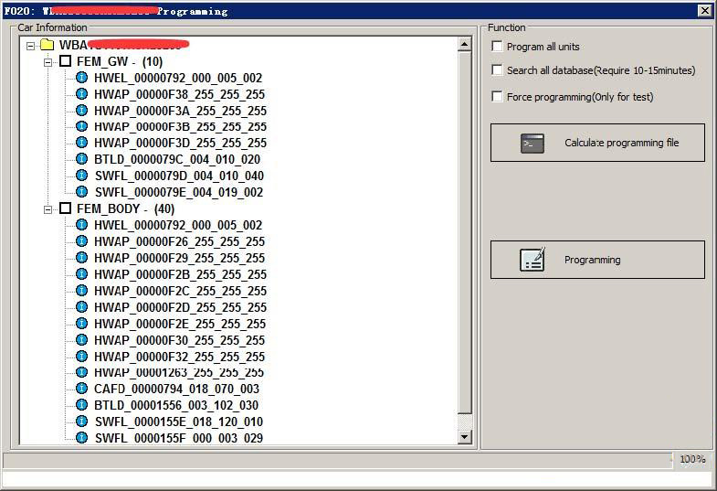Image resolution: width=717 pixels, height=491 pixels.
Task: Click info icon beside SWFL_0000155E_018_120_010
Action: pos(81,422)
